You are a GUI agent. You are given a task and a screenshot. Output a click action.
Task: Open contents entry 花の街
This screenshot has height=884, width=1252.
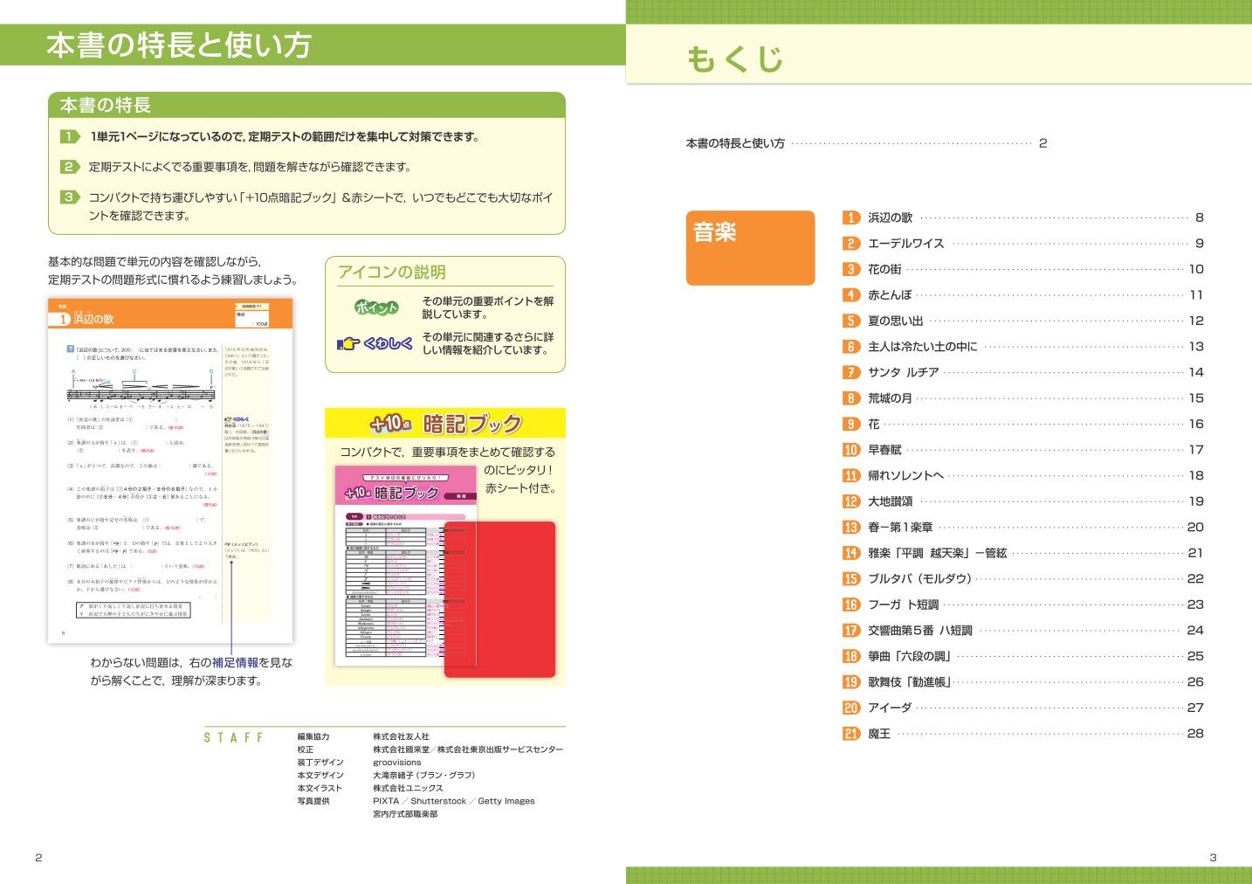coord(1022,269)
